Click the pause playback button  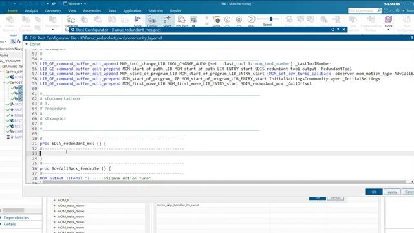pos(239,19)
